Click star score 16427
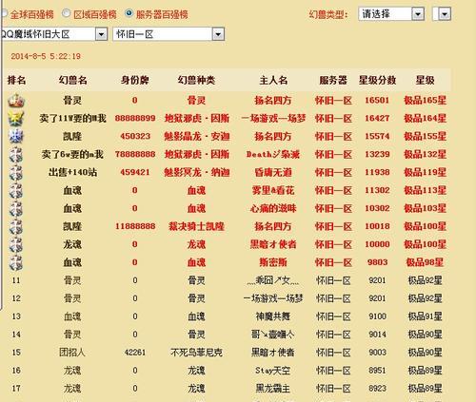476x402 pixels. (377, 119)
